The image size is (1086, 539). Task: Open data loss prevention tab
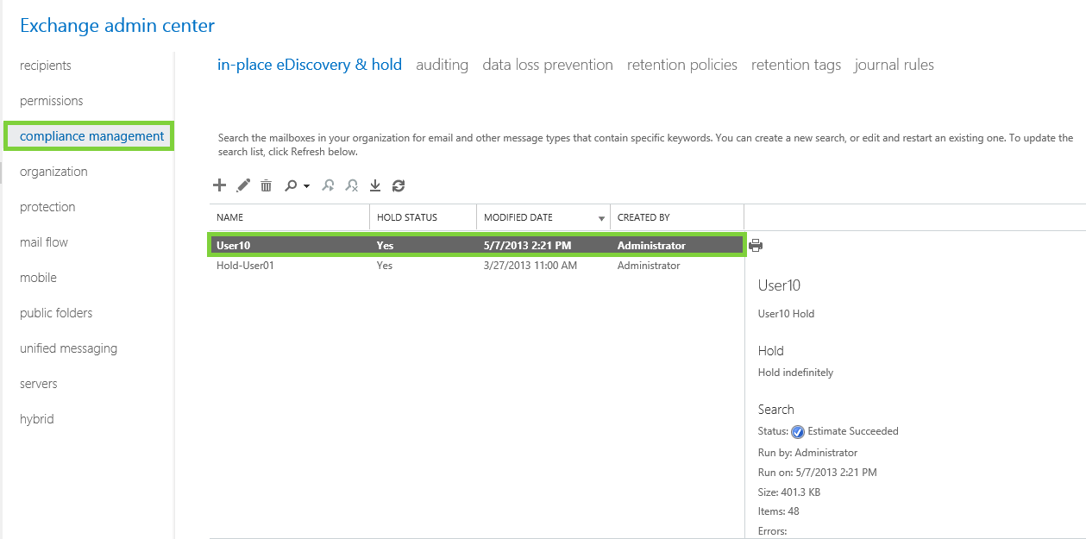point(548,65)
